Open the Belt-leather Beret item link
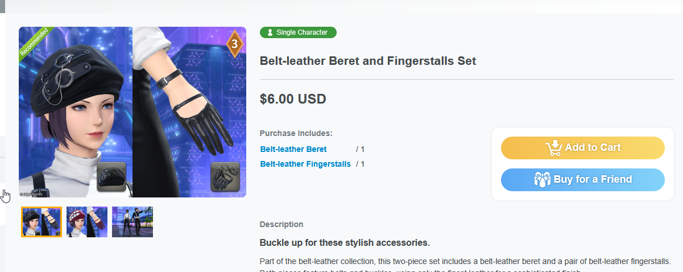 (293, 149)
